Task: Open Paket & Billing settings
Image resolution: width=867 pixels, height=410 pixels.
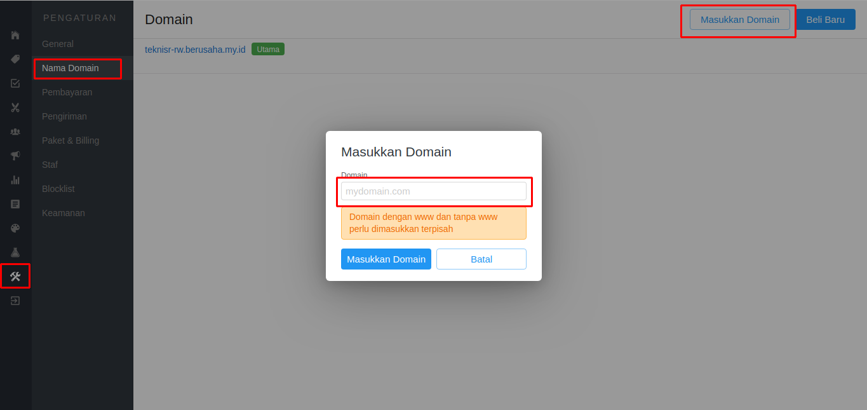Action: (83, 140)
